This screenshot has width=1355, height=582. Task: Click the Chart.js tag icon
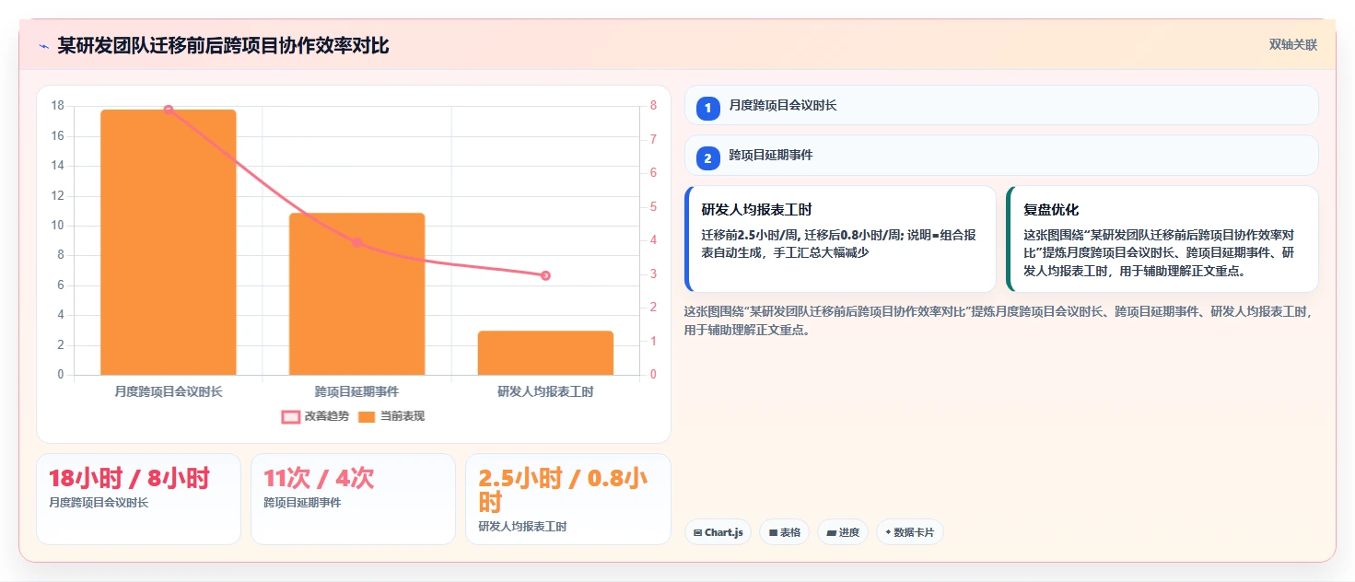pyautogui.click(x=698, y=533)
